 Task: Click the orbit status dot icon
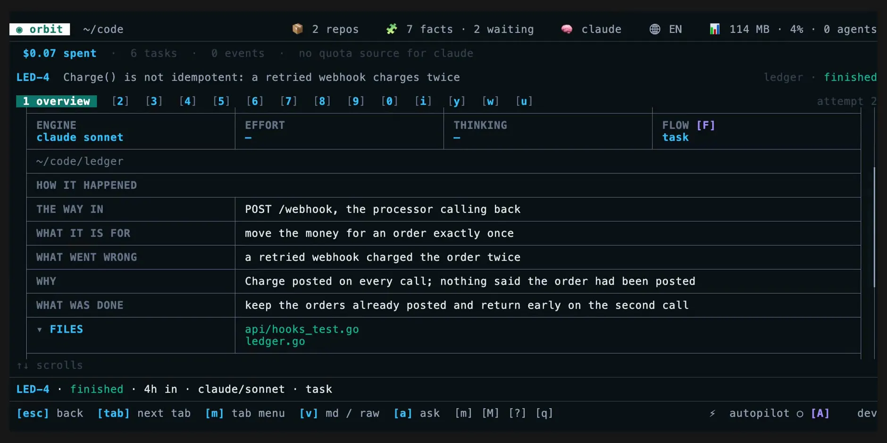[x=19, y=30]
